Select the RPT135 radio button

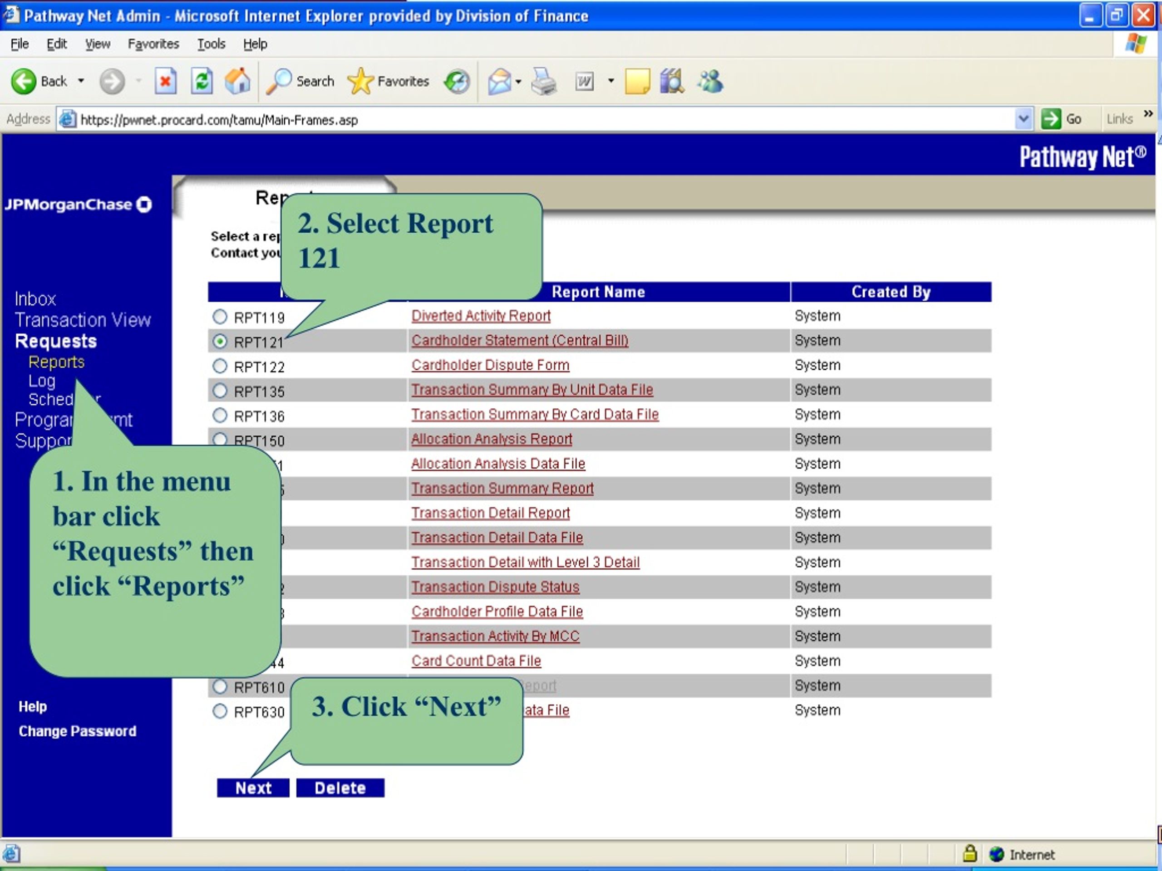(220, 391)
